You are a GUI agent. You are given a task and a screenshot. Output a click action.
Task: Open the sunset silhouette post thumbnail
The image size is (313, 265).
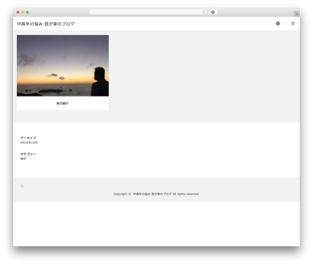(63, 66)
